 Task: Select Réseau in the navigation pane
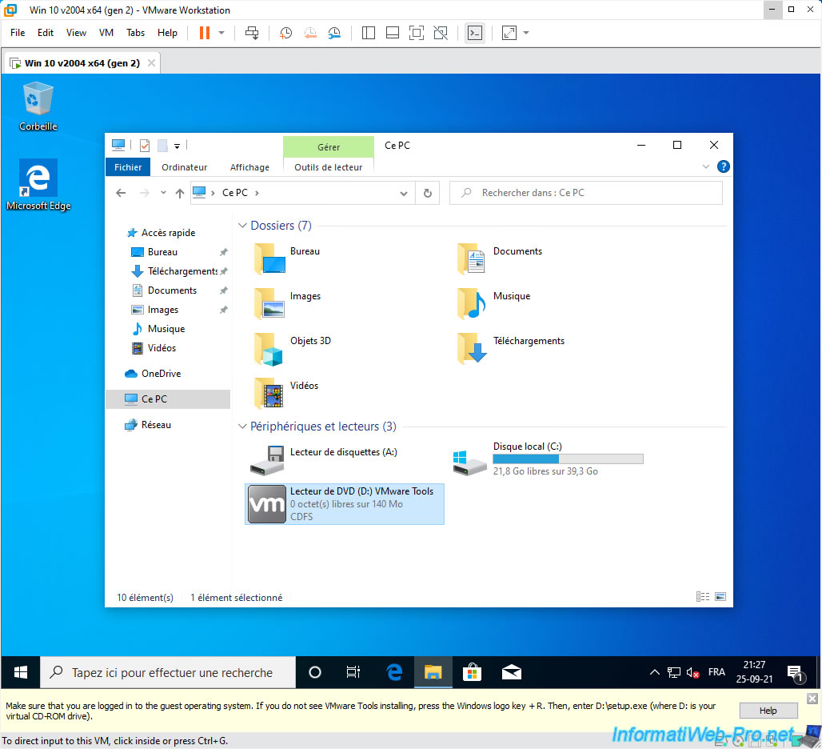(x=156, y=425)
